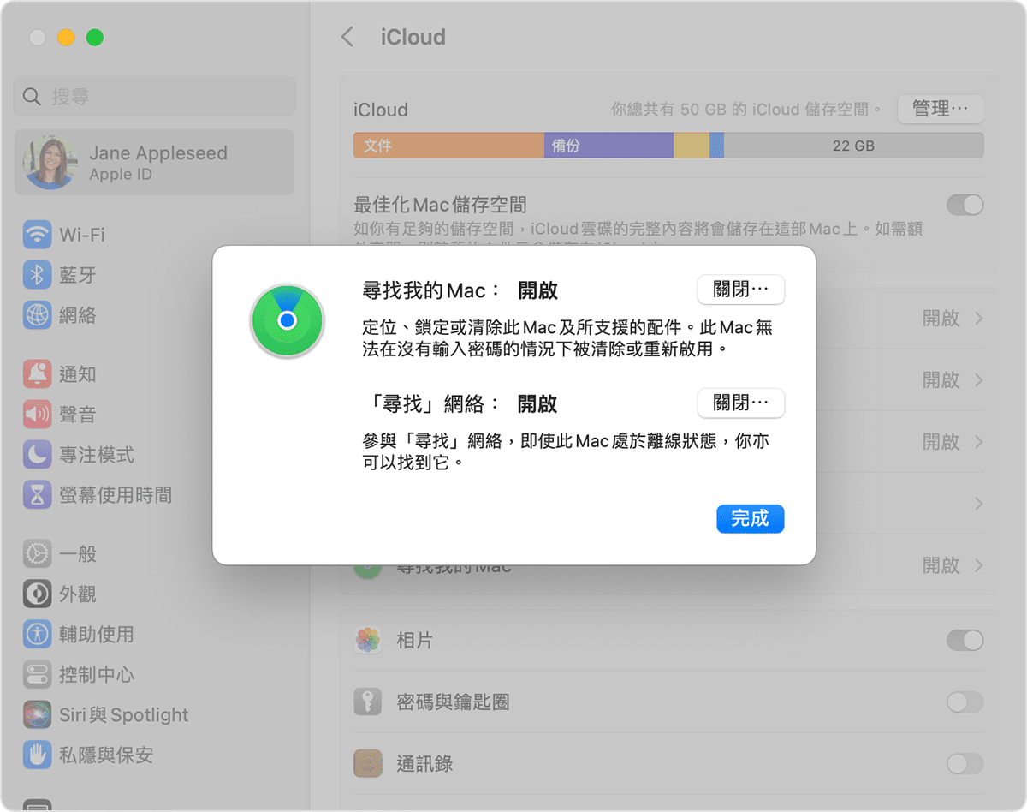Select the Focus (專注模式) moon icon
This screenshot has height=812, width=1027.
click(37, 455)
